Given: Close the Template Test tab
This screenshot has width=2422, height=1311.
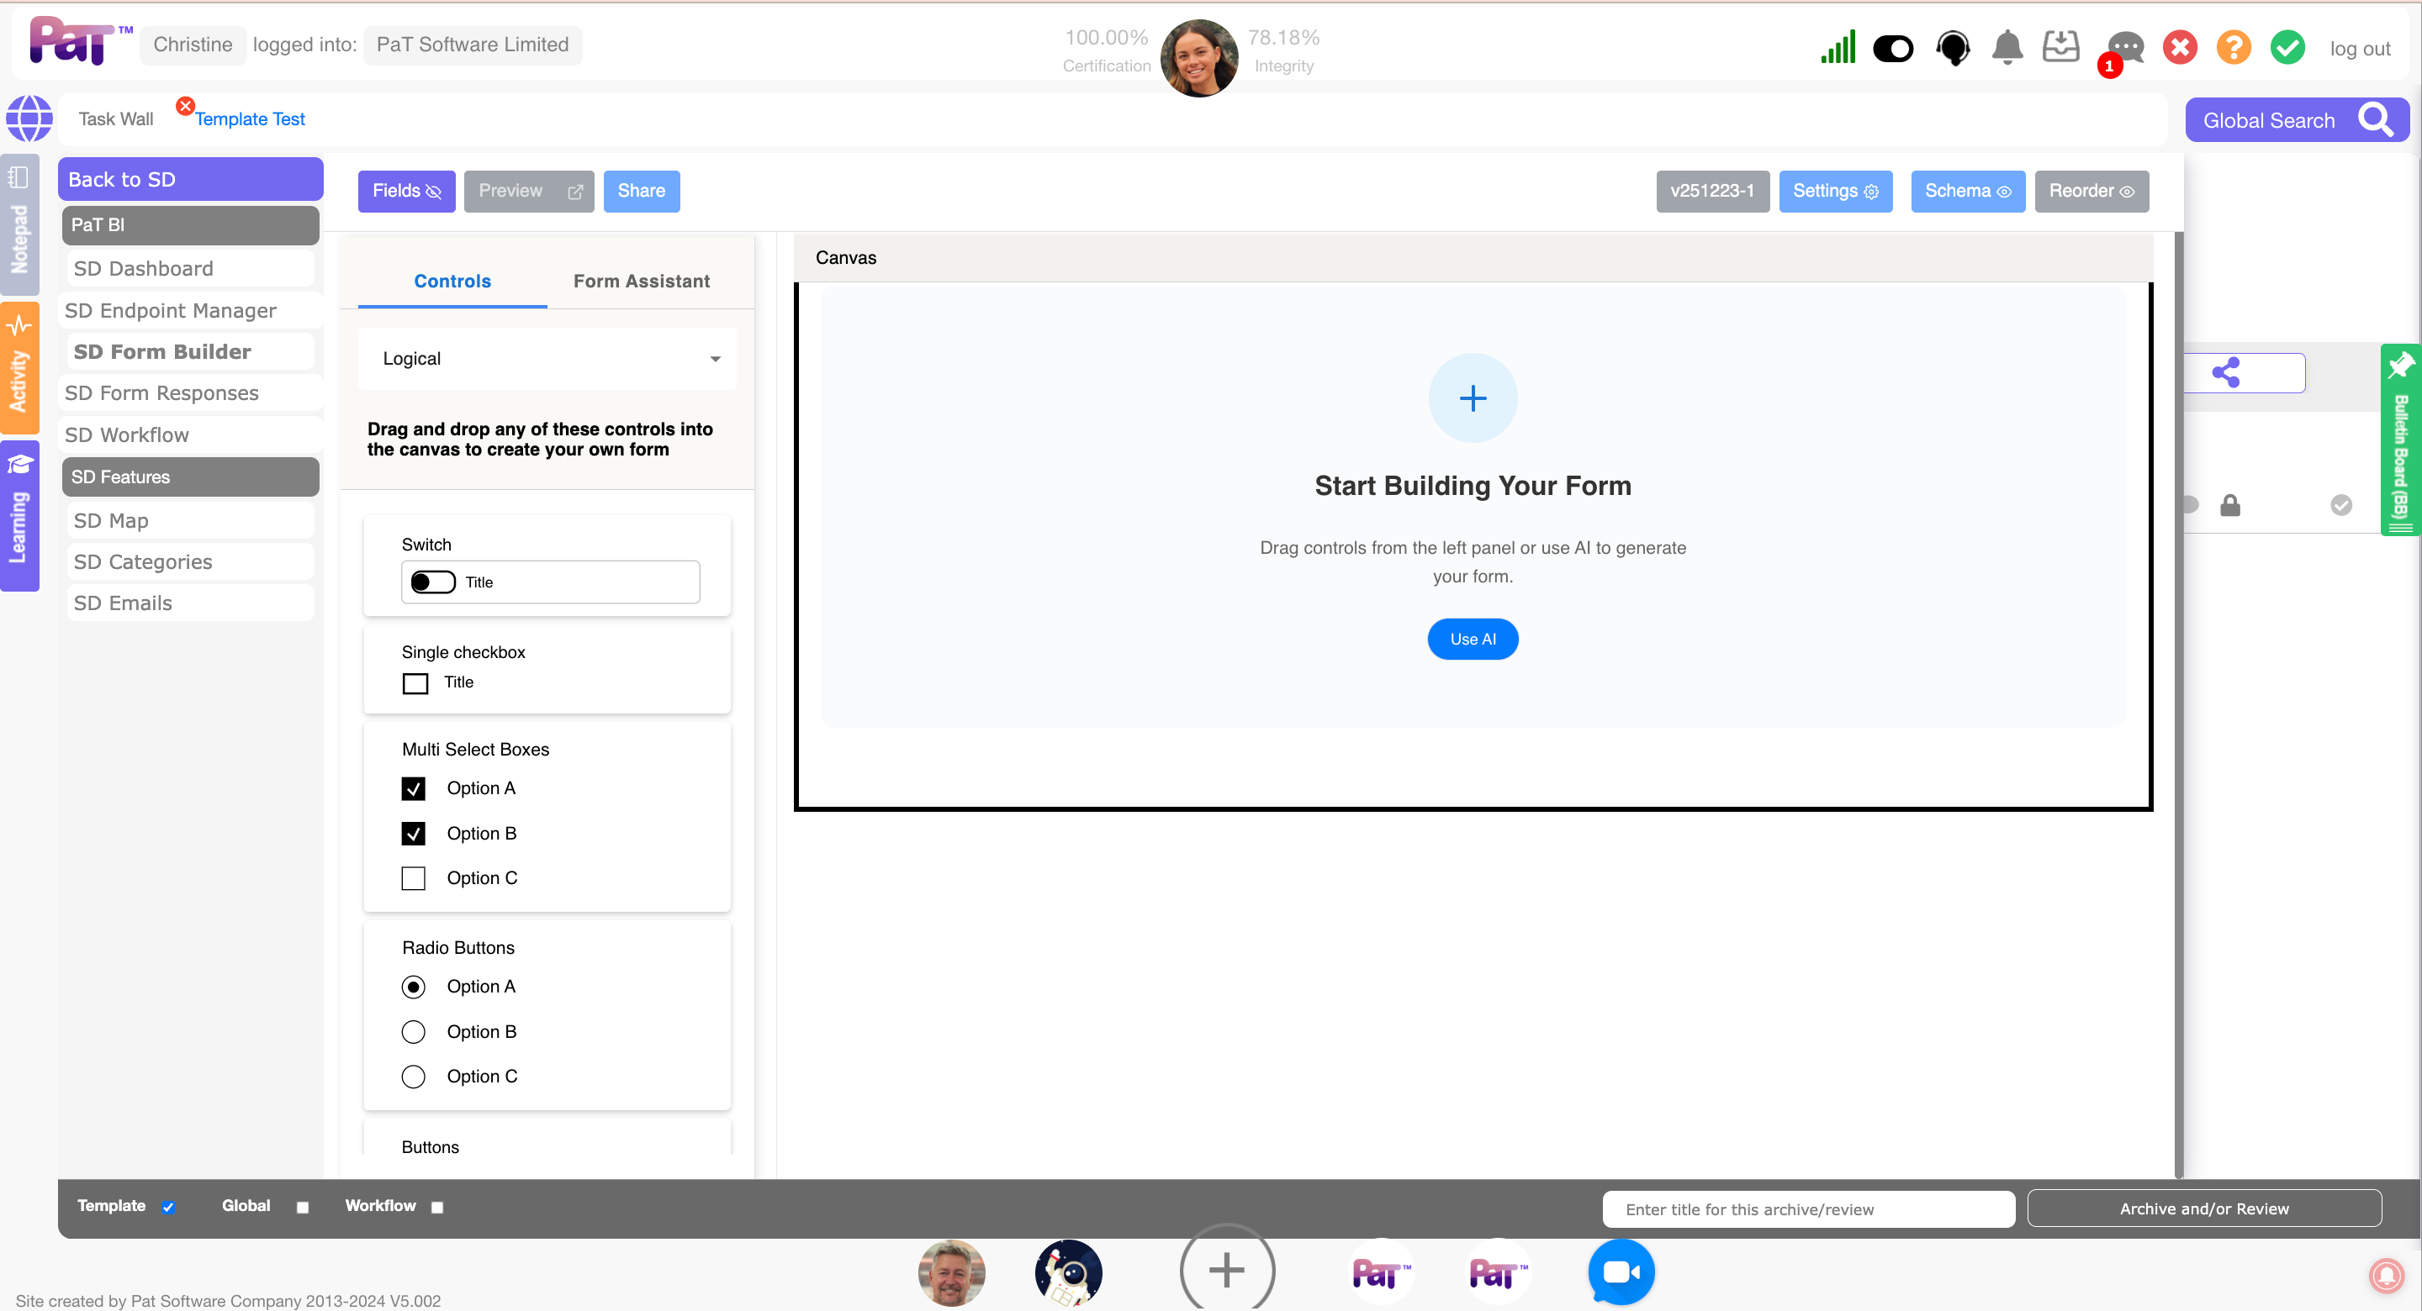Looking at the screenshot, I should [185, 106].
